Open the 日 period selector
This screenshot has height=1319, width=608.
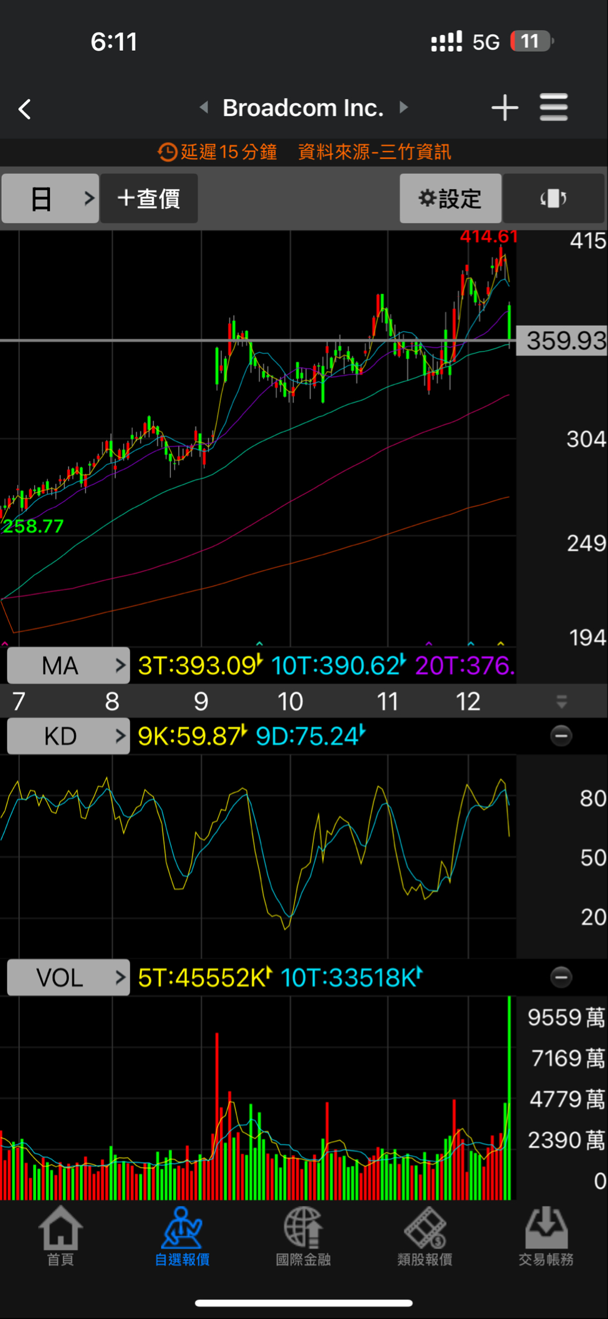[50, 199]
